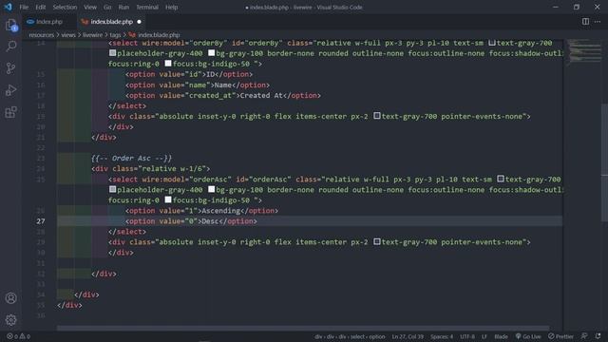This screenshot has width=608, height=342.
Task: Show errors and warnings in status bar
Action: (18, 336)
